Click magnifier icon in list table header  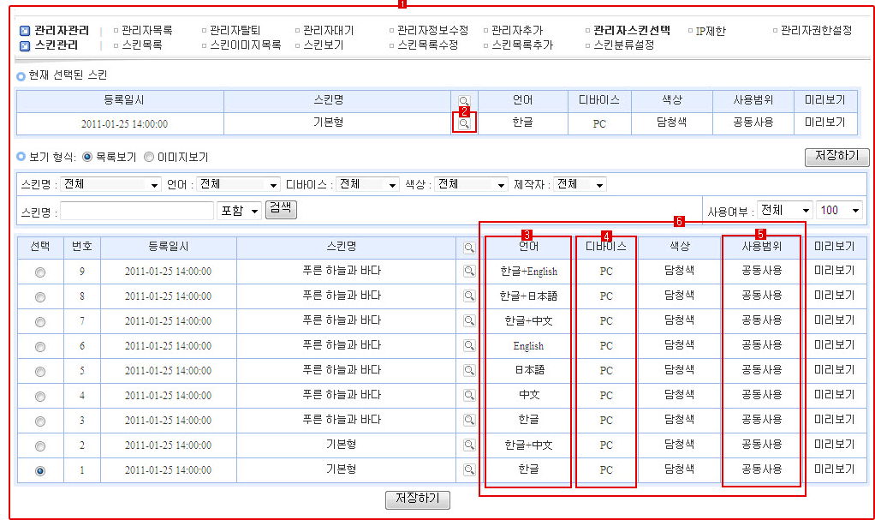click(469, 247)
